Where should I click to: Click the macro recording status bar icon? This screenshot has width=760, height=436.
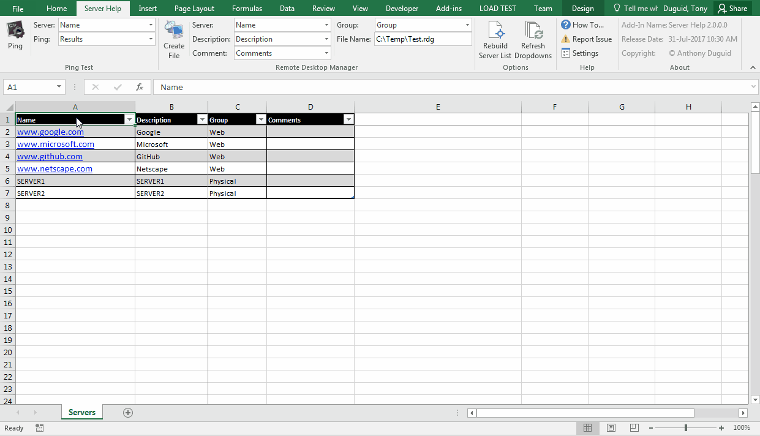(40, 428)
